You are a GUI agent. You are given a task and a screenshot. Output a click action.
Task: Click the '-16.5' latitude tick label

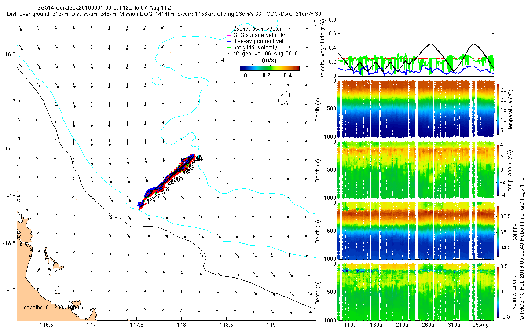tap(8, 55)
